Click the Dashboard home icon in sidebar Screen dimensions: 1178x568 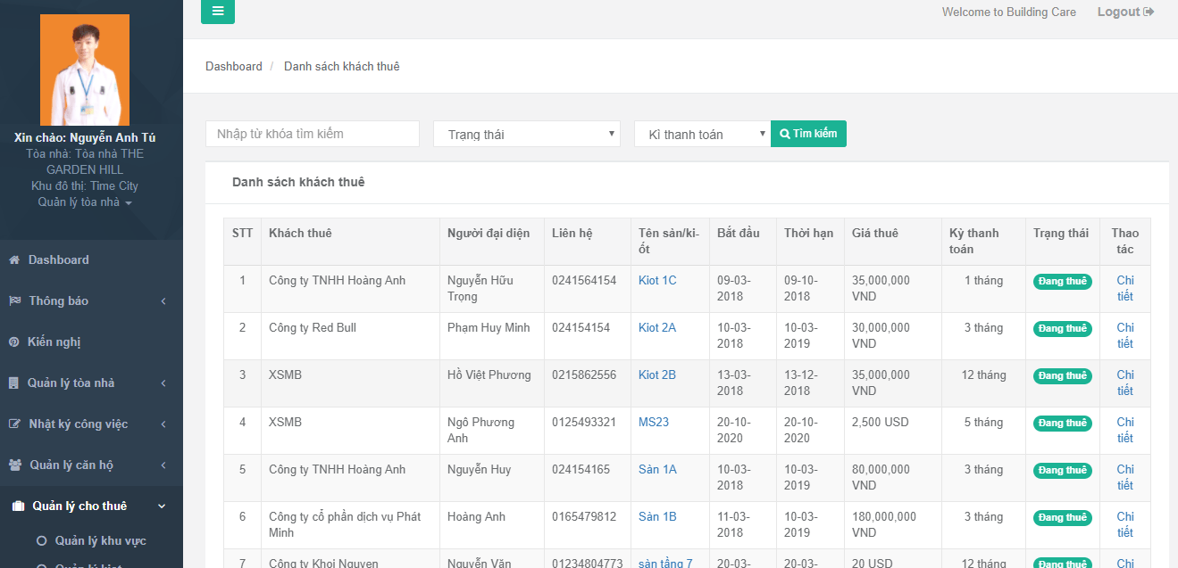[14, 260]
